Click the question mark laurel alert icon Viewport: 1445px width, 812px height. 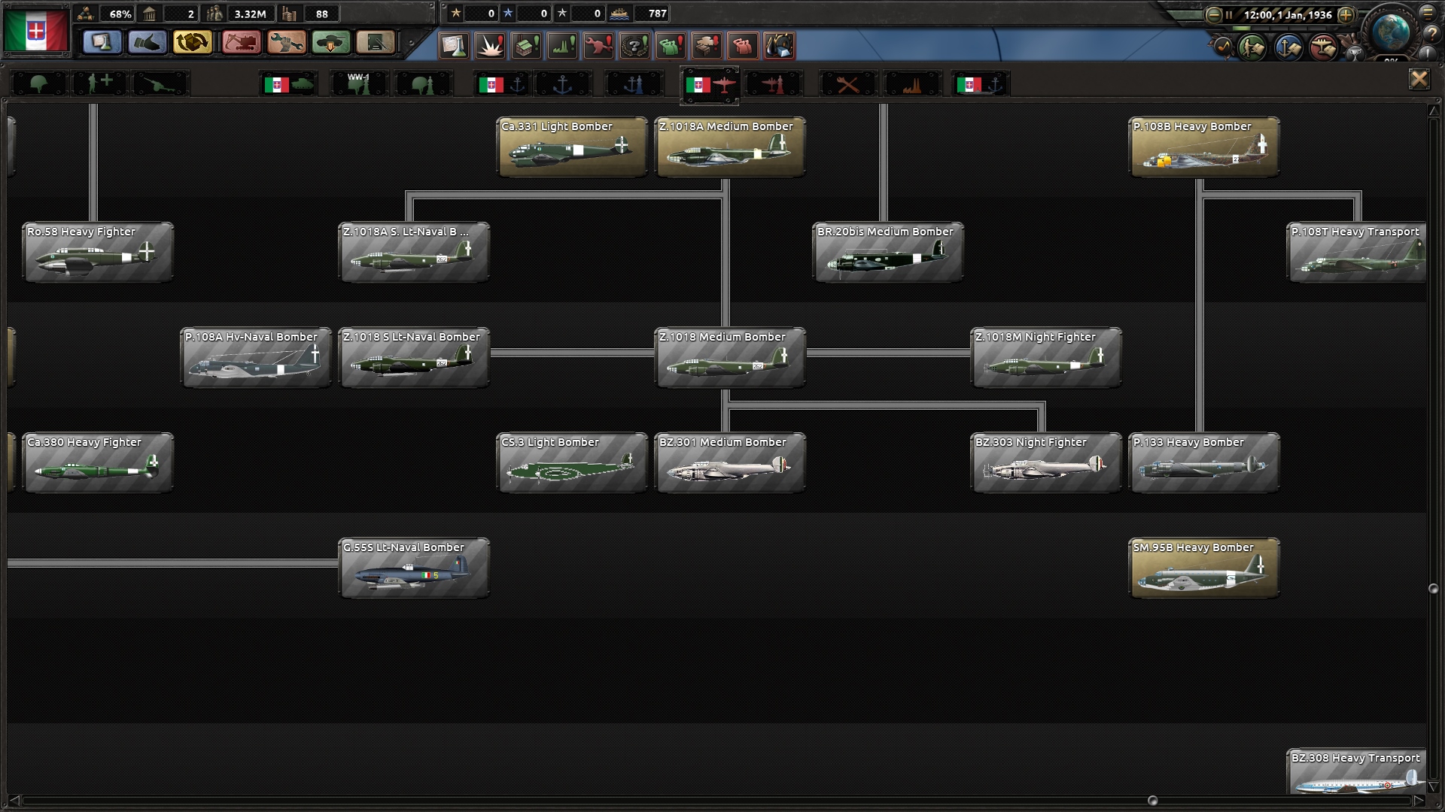[634, 46]
